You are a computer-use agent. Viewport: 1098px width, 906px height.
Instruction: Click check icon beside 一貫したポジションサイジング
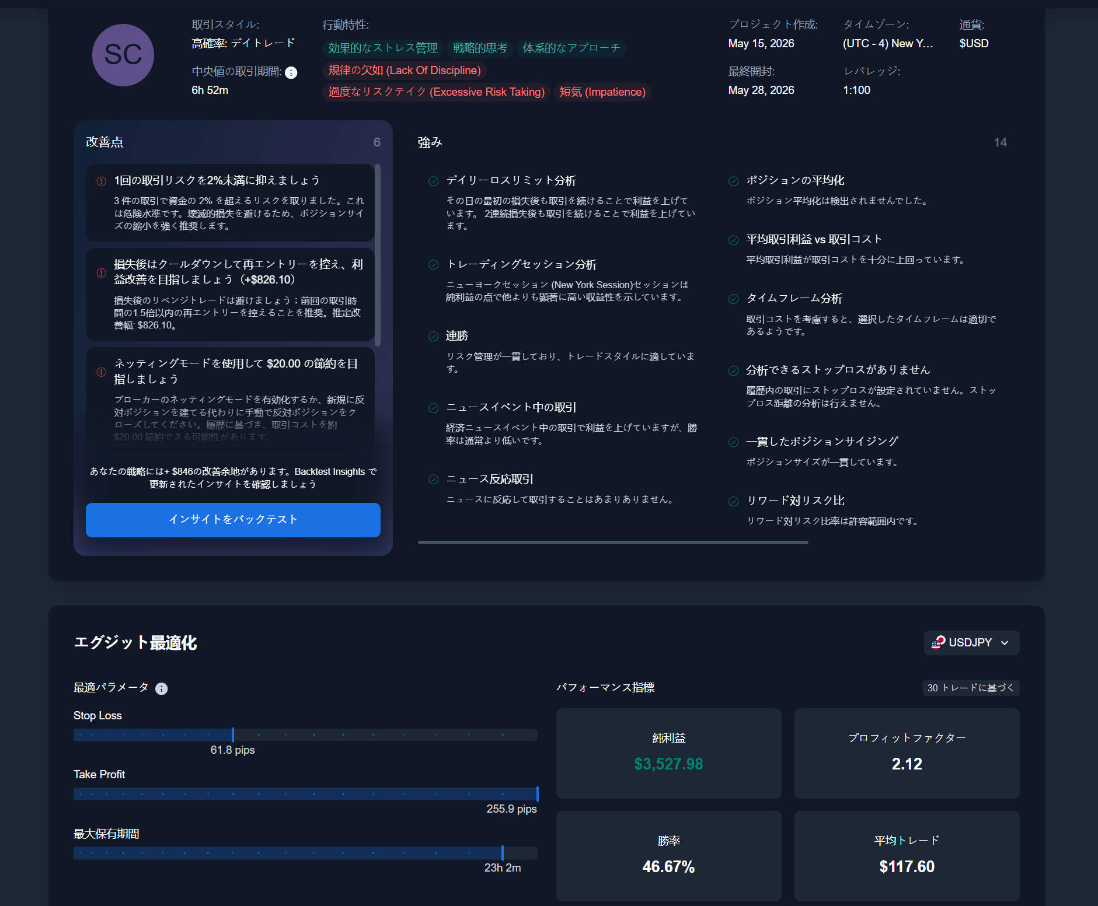click(734, 442)
